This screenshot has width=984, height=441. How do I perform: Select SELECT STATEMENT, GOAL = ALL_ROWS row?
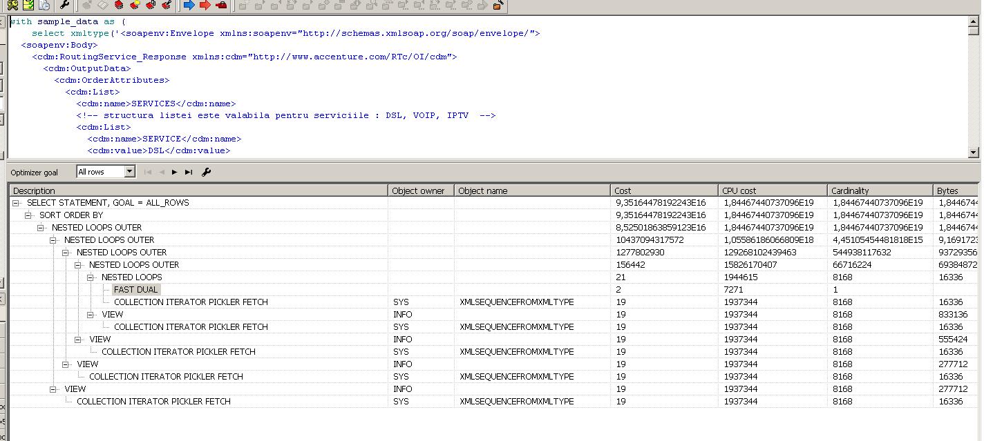tap(108, 203)
